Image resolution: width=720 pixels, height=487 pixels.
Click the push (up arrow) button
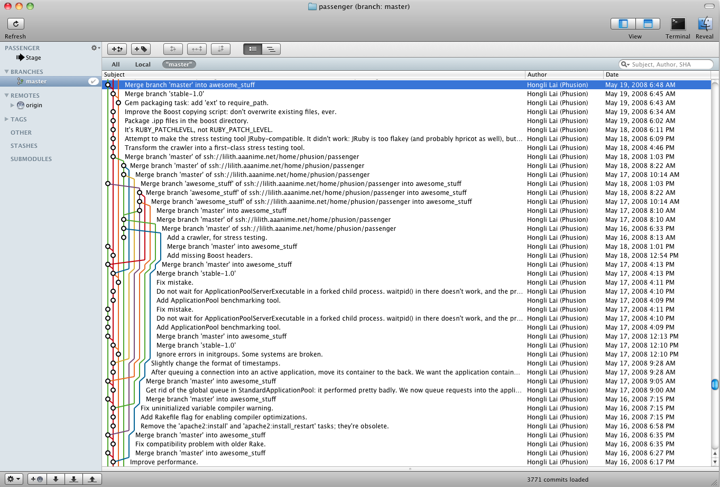(x=92, y=479)
